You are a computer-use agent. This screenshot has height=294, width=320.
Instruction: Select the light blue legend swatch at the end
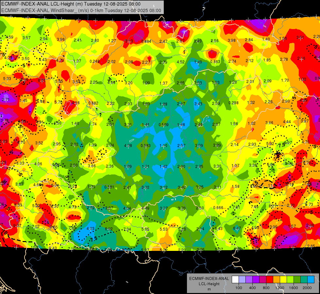click(x=311, y=280)
